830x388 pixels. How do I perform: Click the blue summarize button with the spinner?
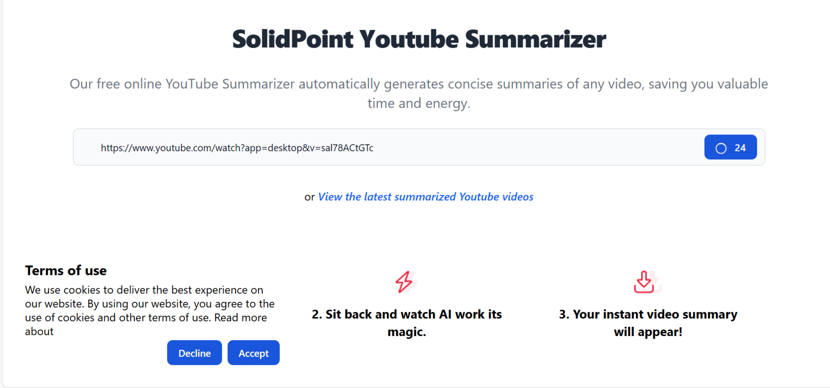tap(731, 147)
